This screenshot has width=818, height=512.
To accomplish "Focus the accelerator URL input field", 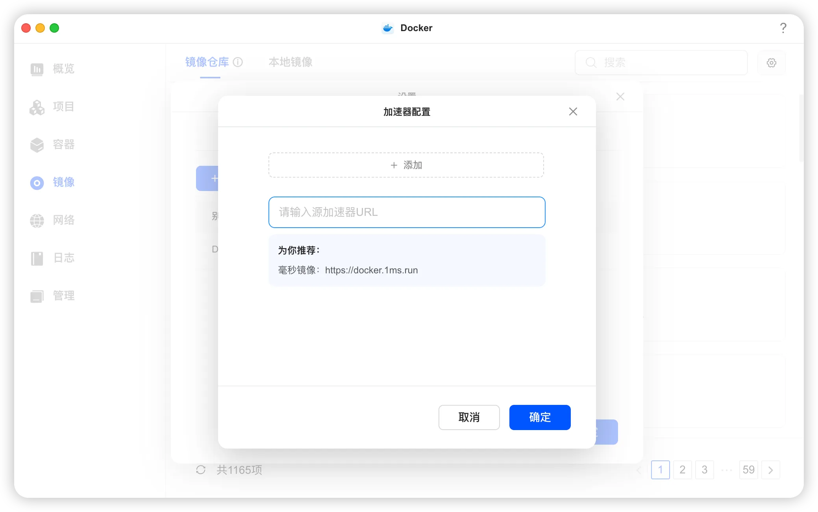I will click(407, 212).
